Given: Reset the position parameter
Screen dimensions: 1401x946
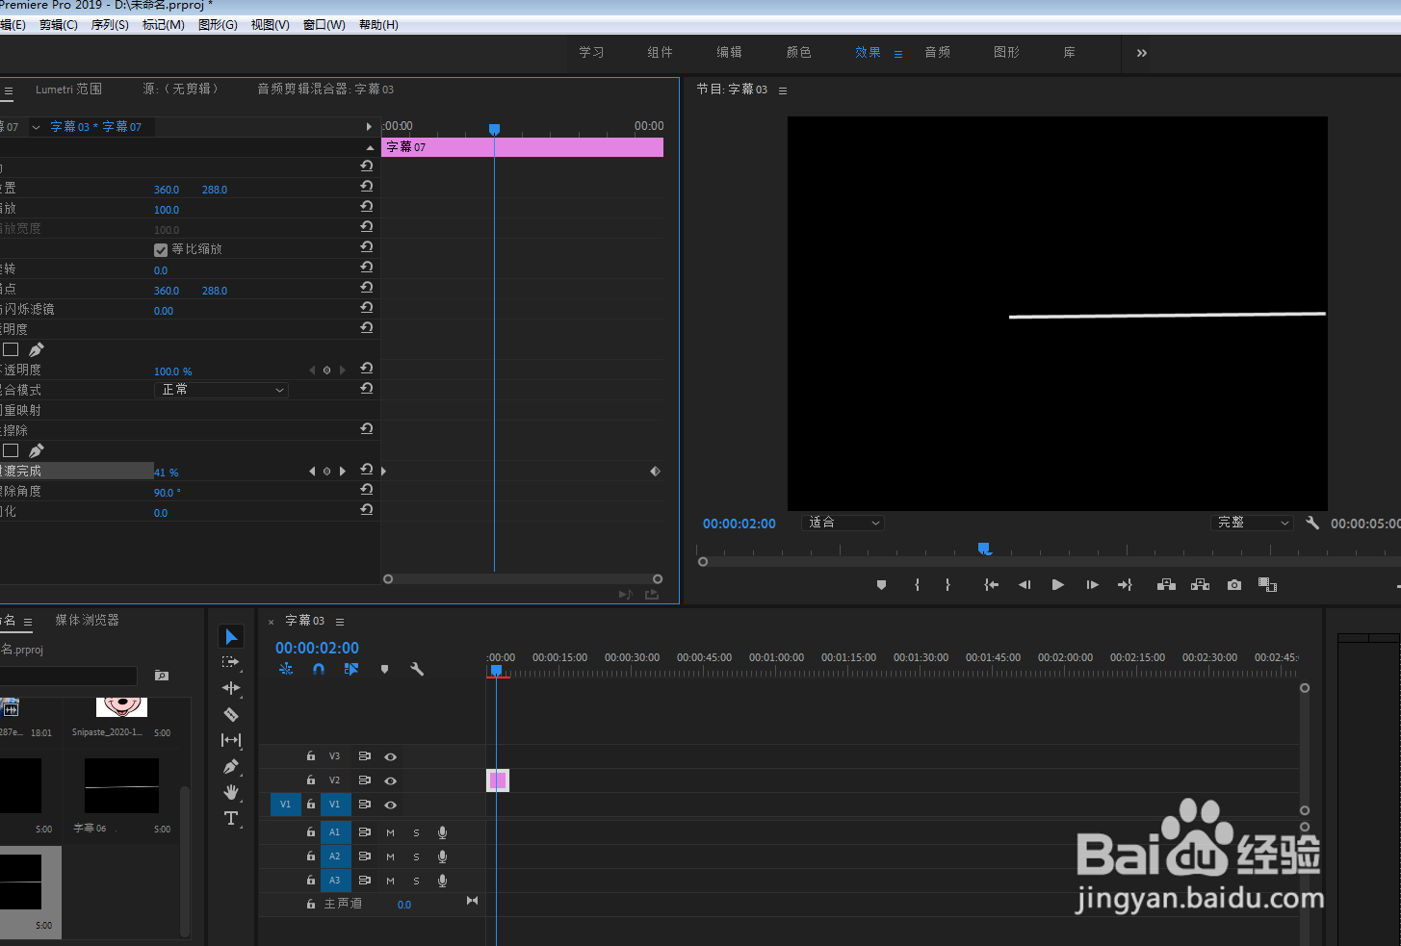Looking at the screenshot, I should (367, 186).
